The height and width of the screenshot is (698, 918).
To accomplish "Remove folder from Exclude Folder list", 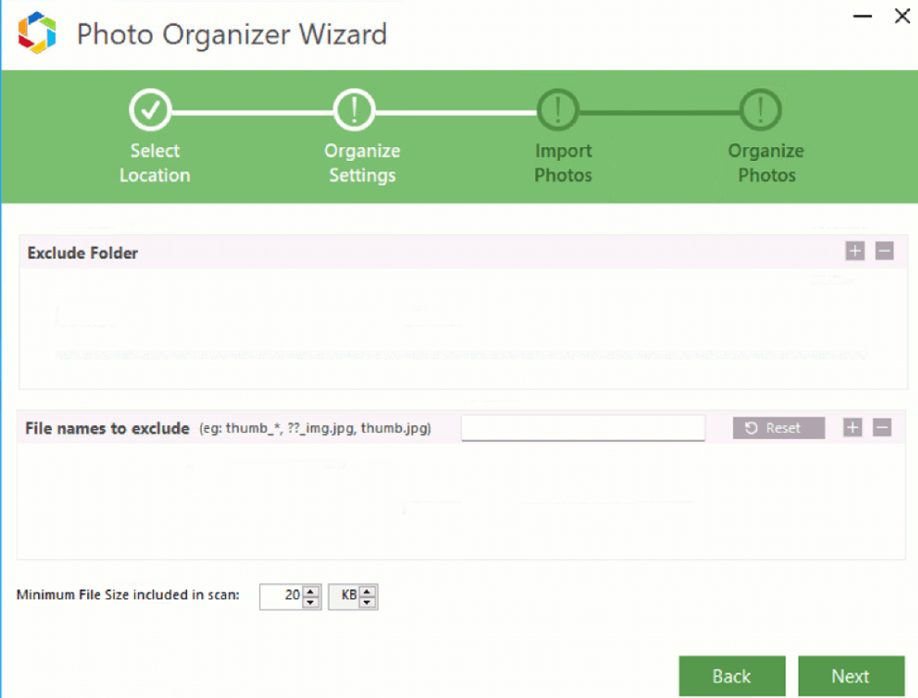I will 885,251.
